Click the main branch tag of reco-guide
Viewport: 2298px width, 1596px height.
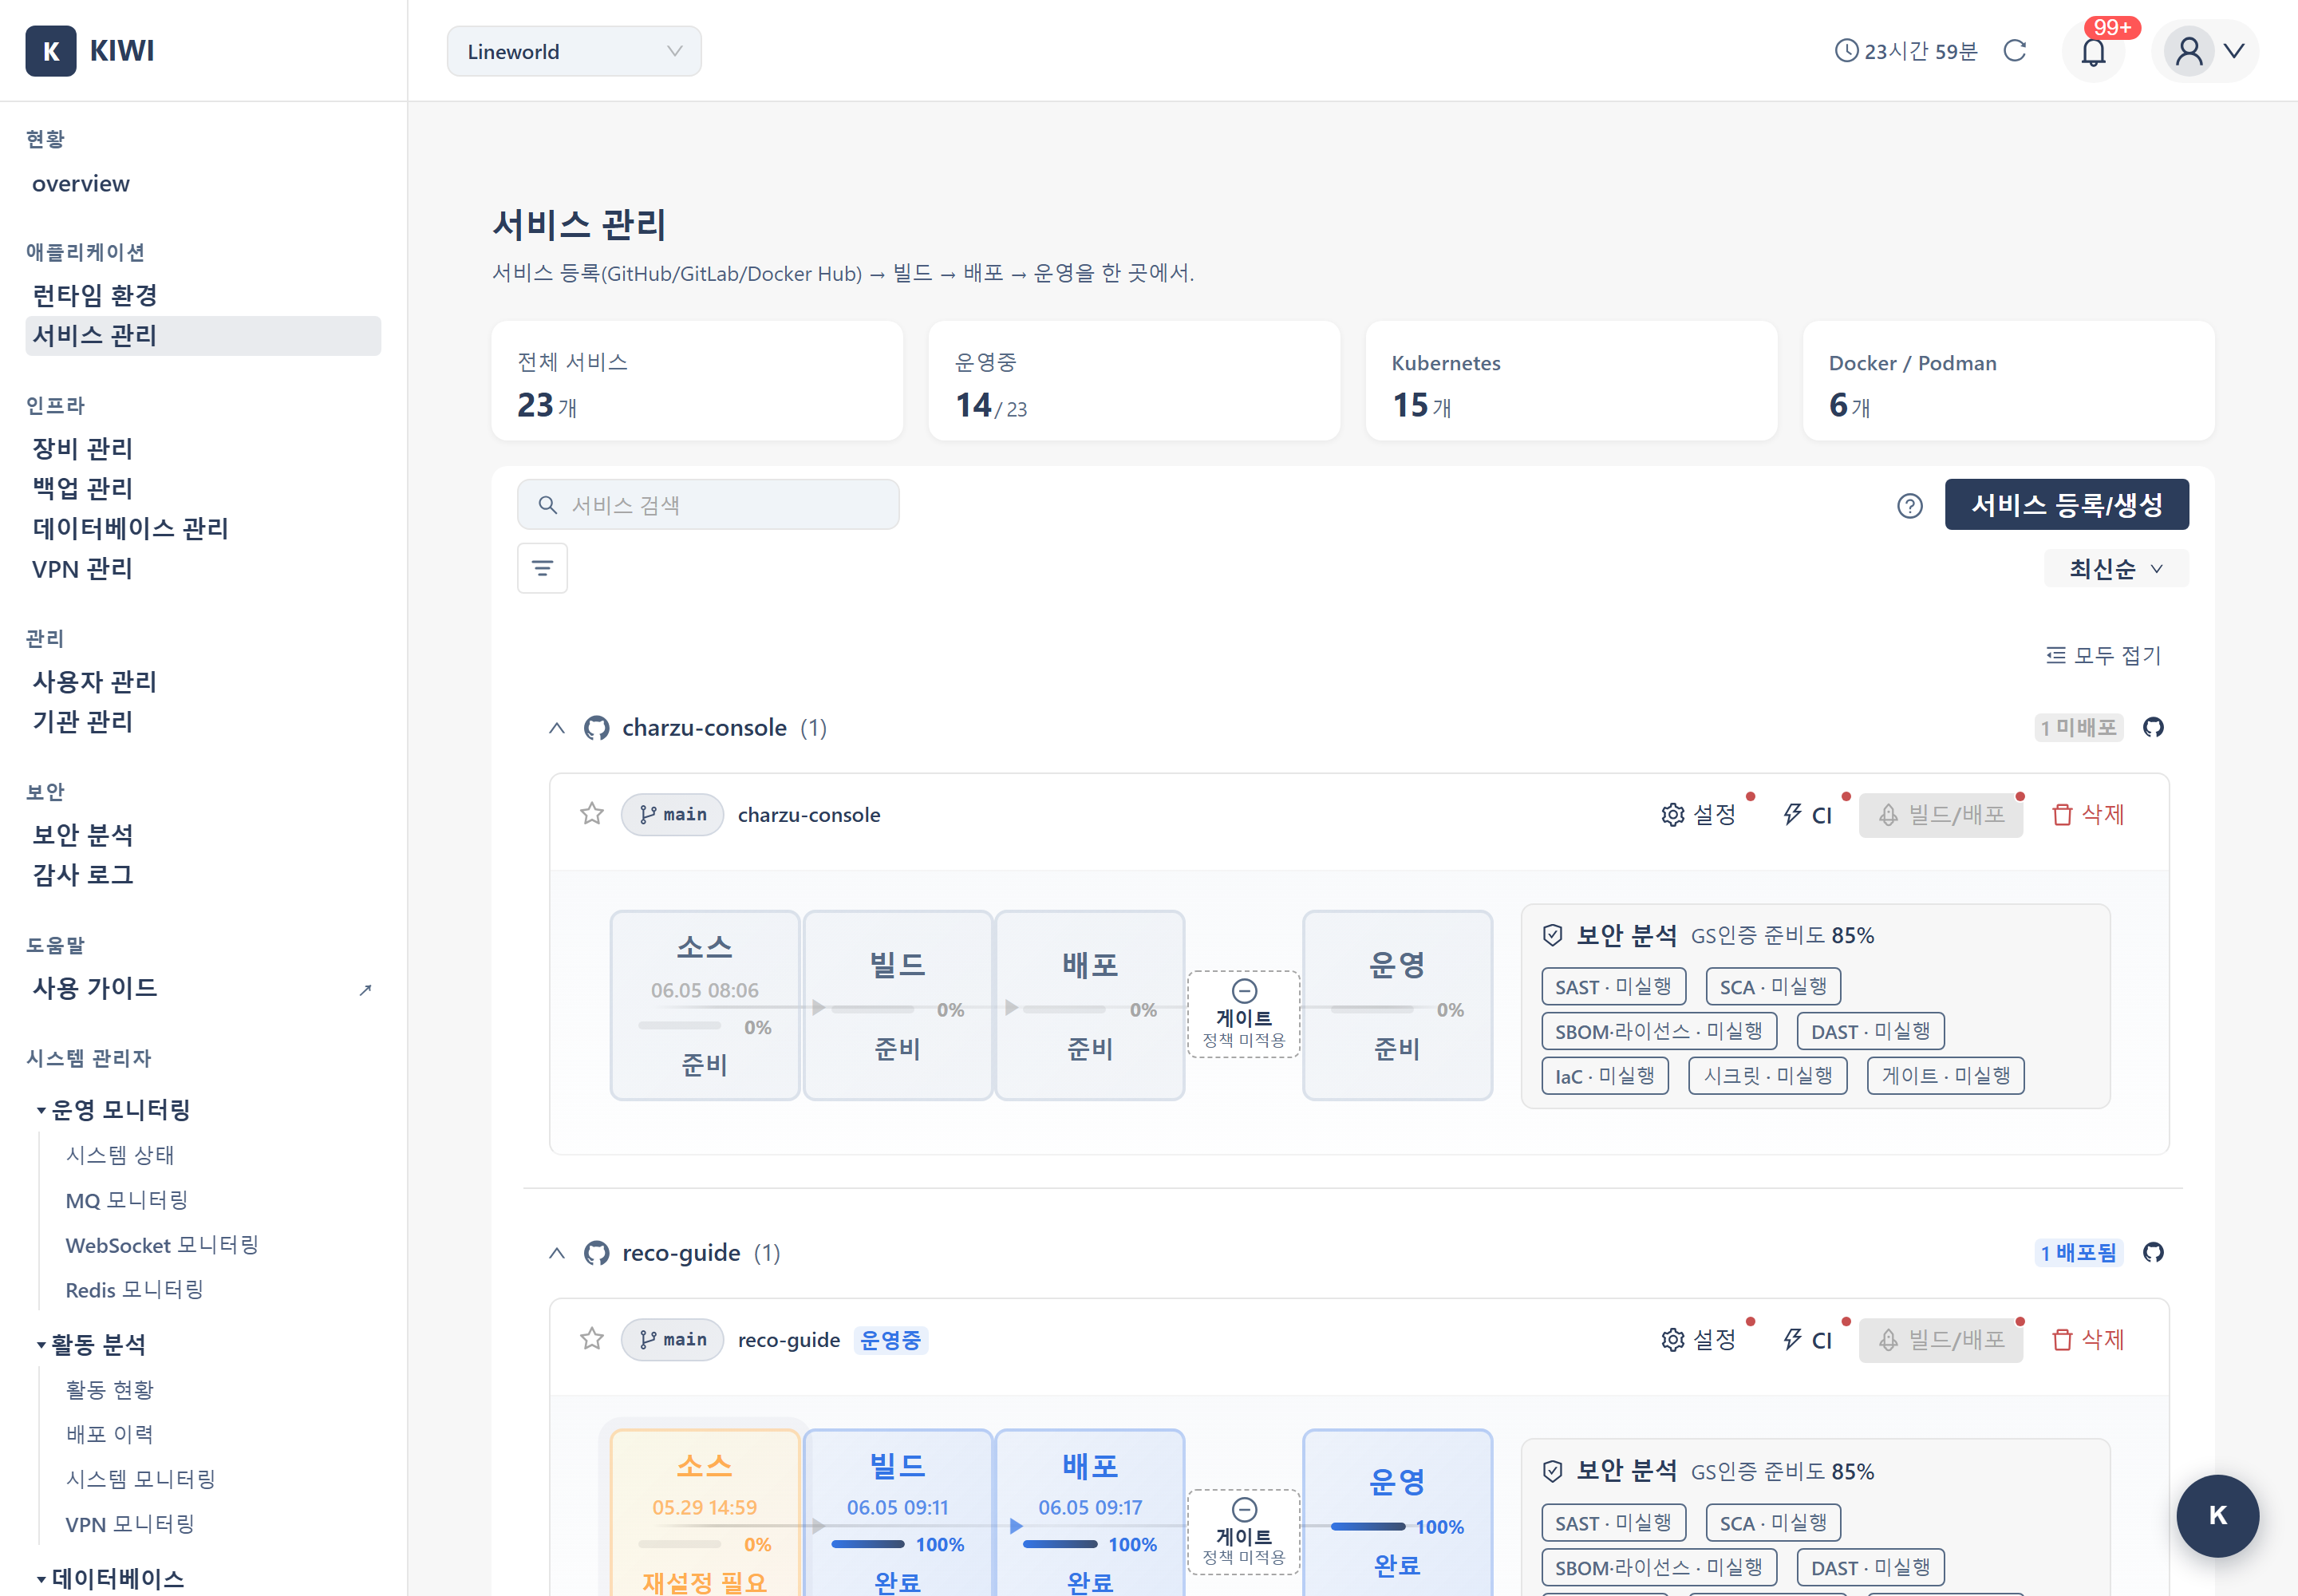pos(673,1339)
